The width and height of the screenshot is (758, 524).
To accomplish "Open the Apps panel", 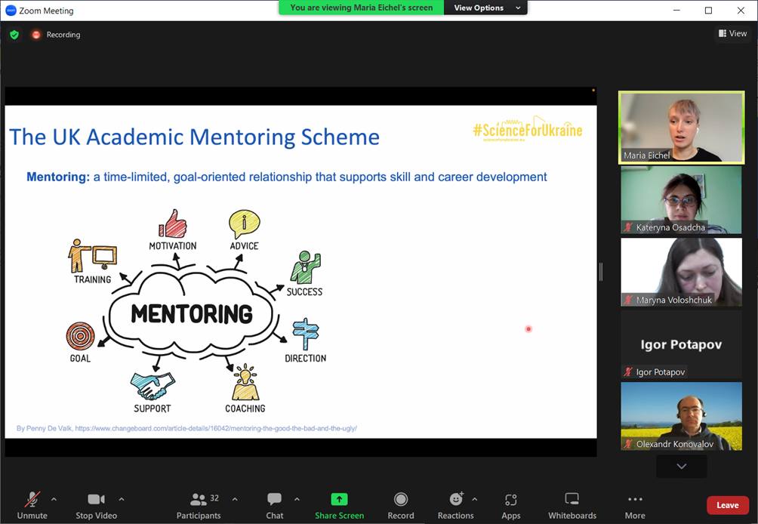I will pyautogui.click(x=511, y=504).
